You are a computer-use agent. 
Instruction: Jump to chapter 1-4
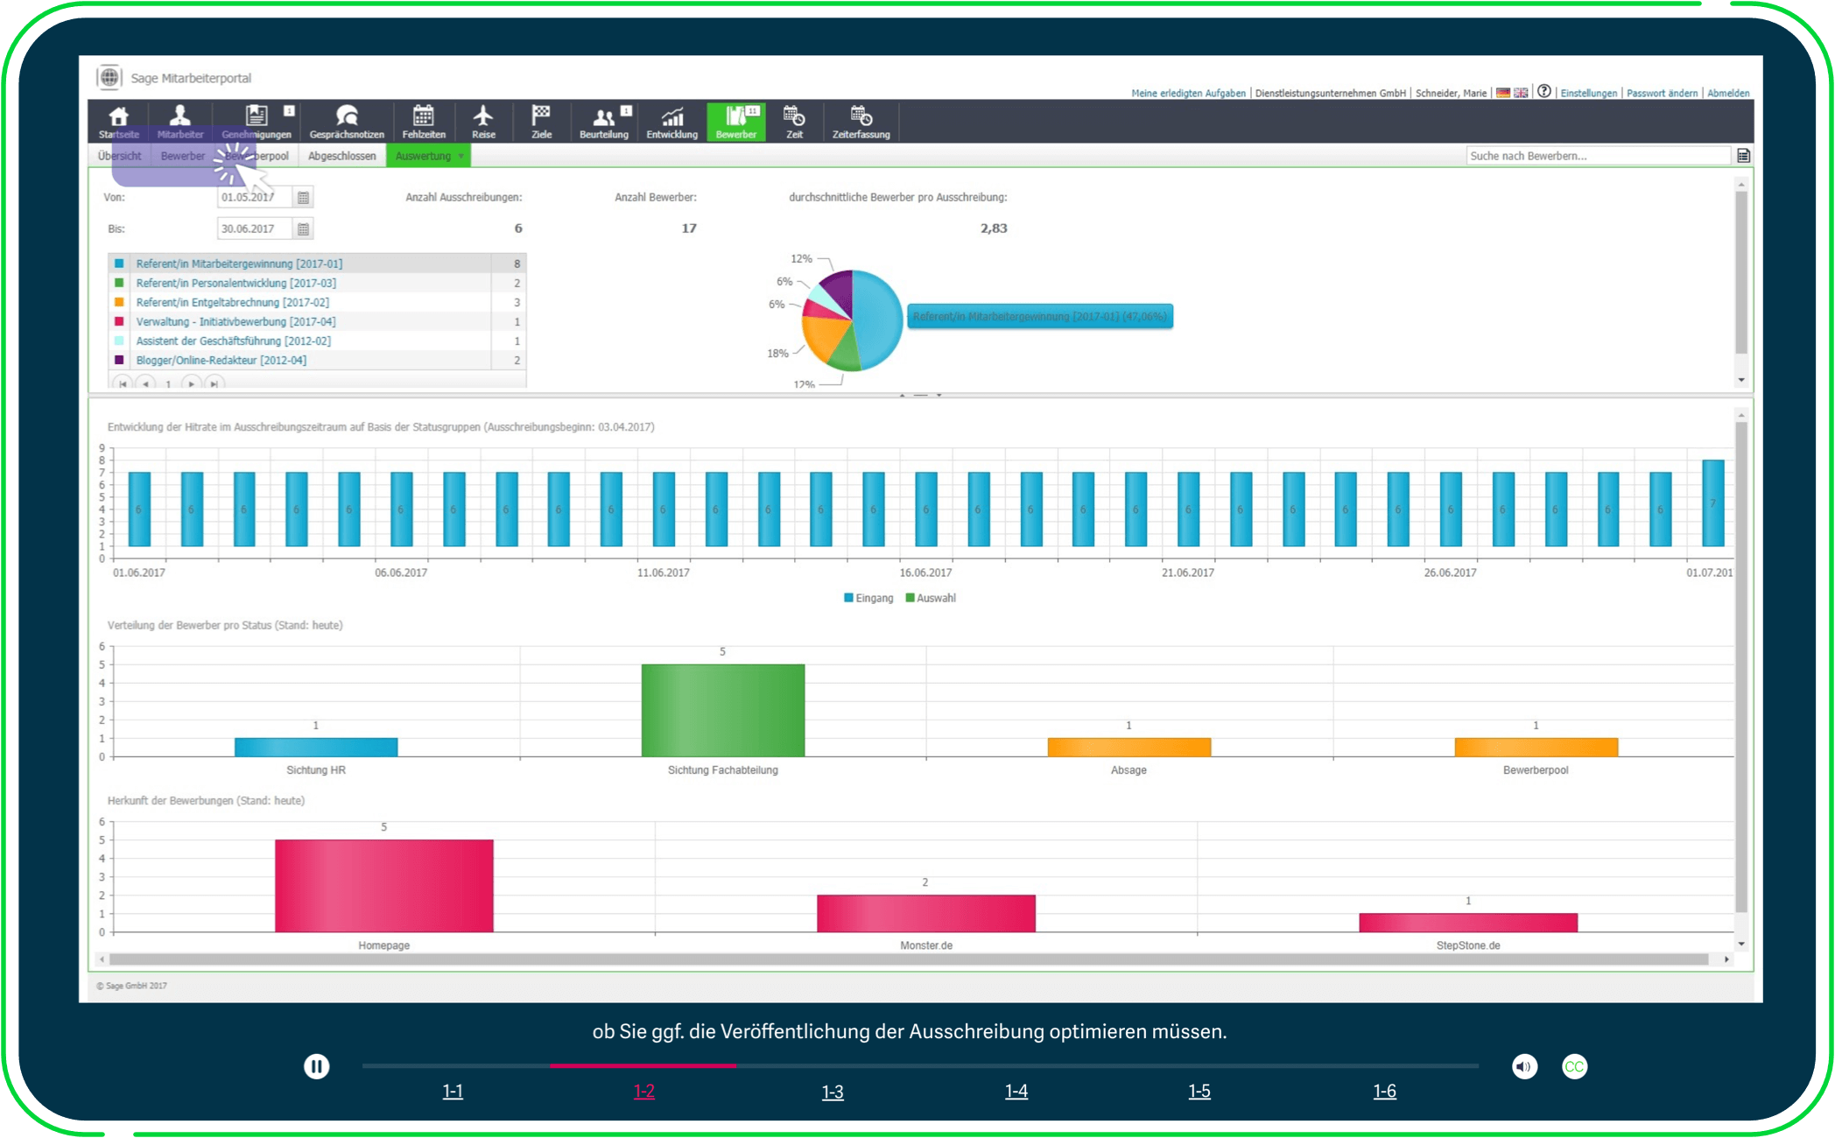point(1016,1091)
